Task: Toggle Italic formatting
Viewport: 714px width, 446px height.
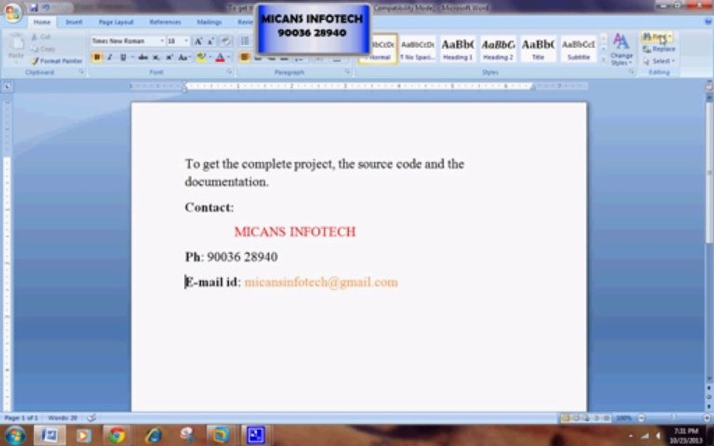Action: click(x=110, y=58)
